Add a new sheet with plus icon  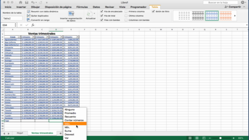point(61,133)
